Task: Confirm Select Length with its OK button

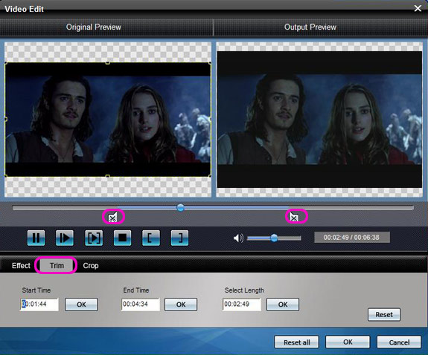Action: click(283, 304)
